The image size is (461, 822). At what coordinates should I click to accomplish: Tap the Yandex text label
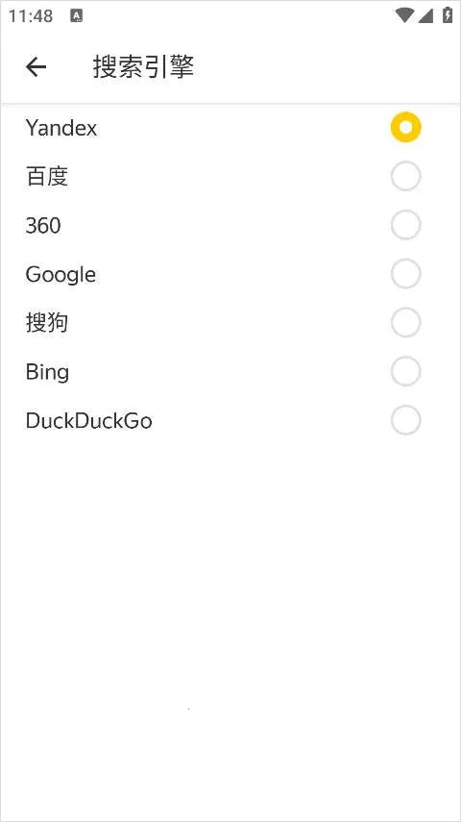coord(61,128)
